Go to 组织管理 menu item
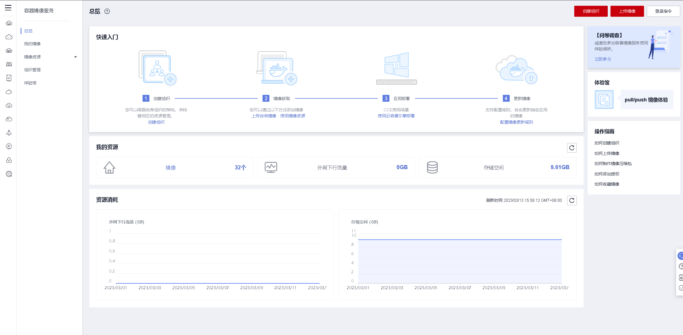This screenshot has height=335, width=683. pos(32,70)
